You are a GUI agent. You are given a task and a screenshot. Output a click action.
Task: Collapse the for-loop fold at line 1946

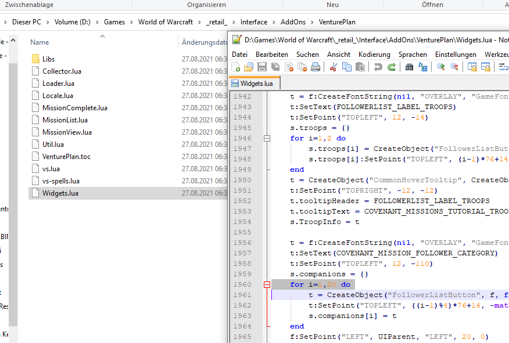267,138
